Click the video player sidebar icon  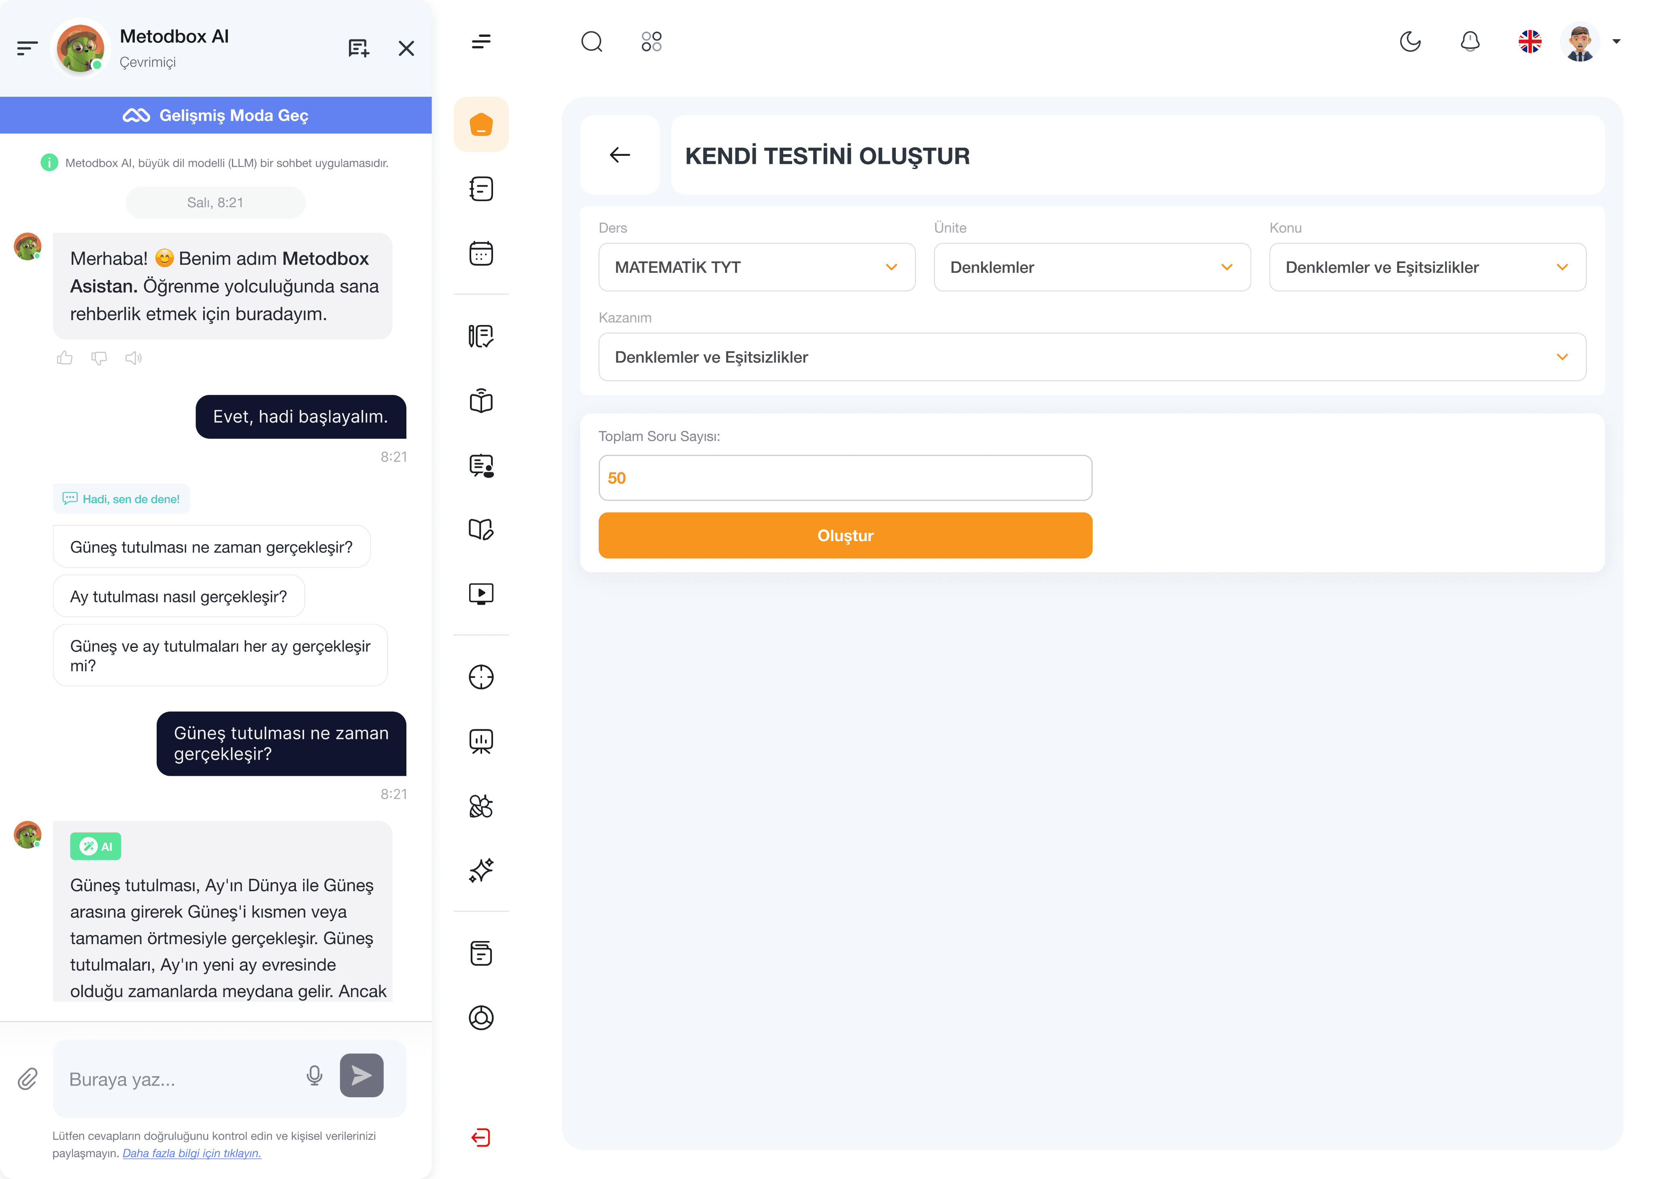tap(480, 594)
